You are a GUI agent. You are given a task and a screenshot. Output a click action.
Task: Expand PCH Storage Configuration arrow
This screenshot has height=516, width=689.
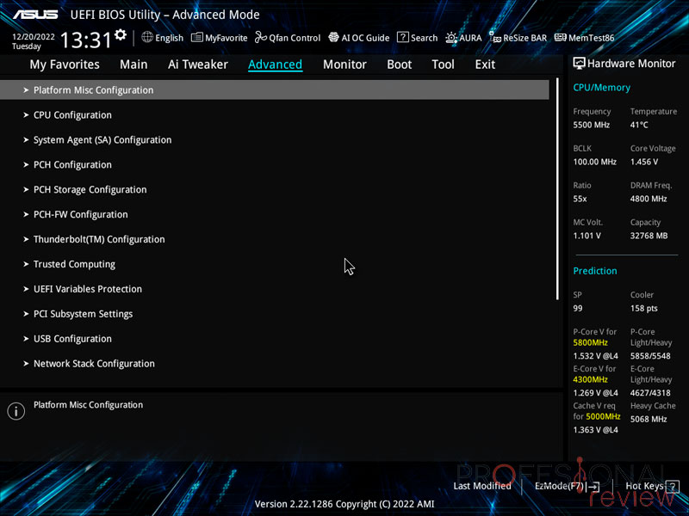click(x=26, y=189)
